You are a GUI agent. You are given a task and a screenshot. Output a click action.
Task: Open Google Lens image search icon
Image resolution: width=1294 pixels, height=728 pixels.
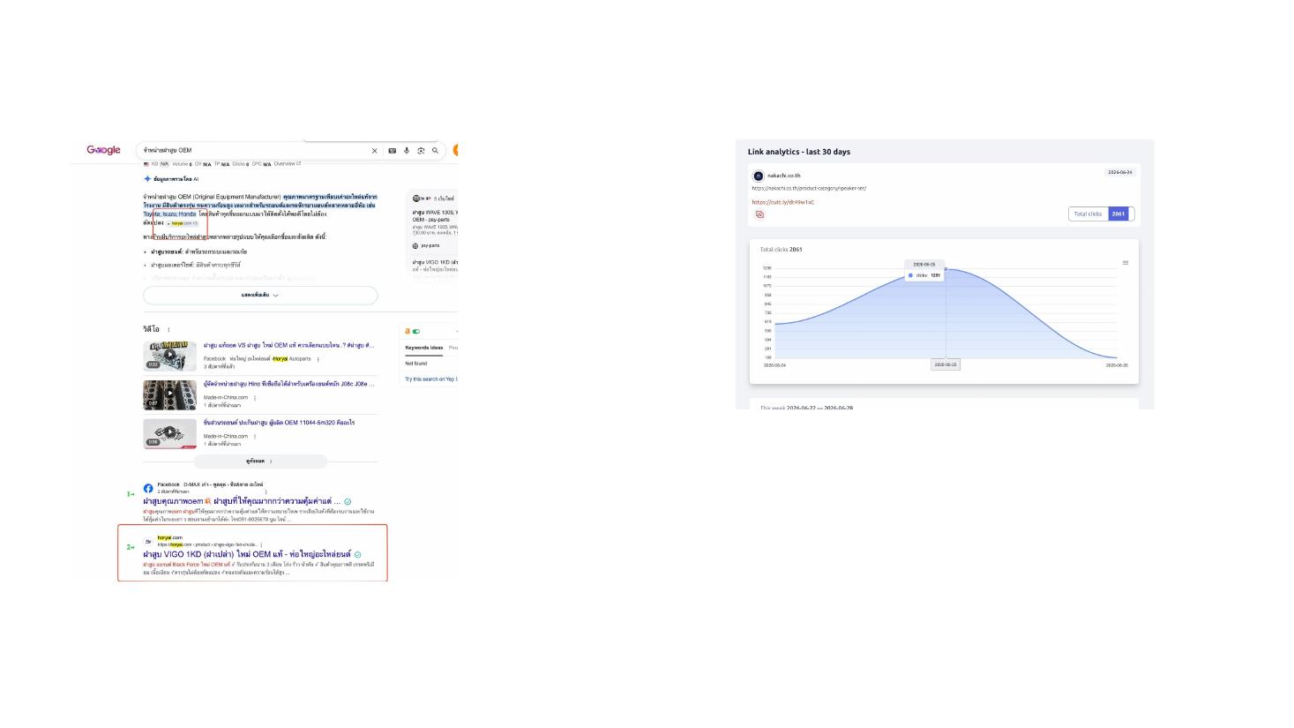pos(421,151)
